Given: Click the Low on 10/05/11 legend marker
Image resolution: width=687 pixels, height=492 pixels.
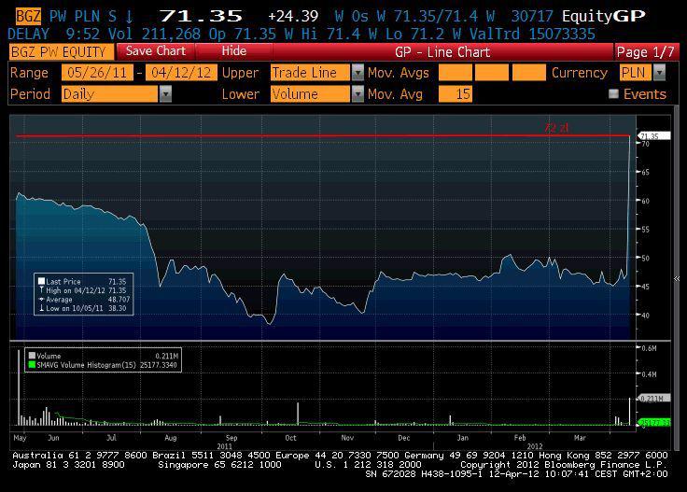Looking at the screenshot, I should pos(41,308).
